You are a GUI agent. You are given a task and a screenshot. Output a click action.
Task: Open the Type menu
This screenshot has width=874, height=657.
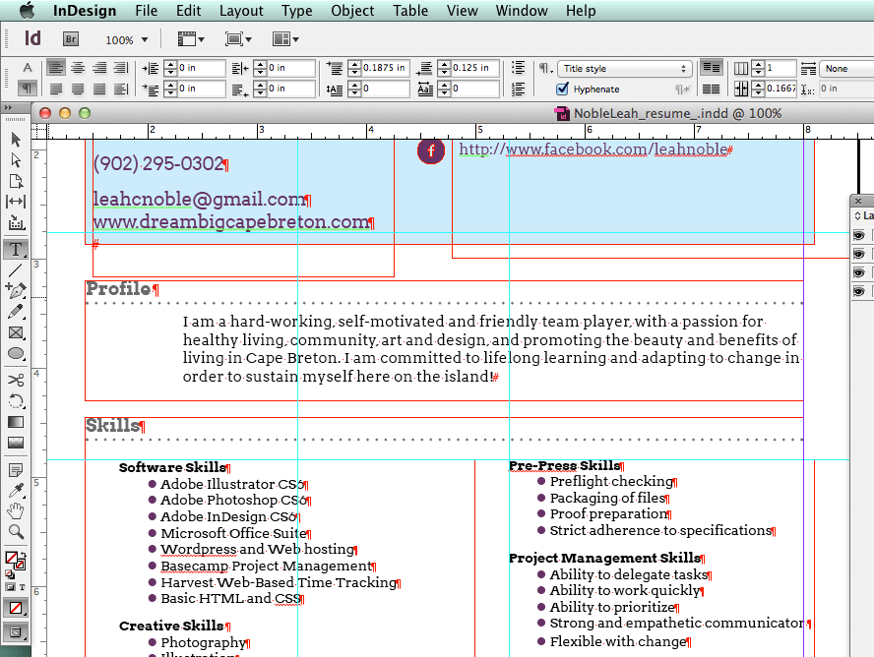click(296, 11)
